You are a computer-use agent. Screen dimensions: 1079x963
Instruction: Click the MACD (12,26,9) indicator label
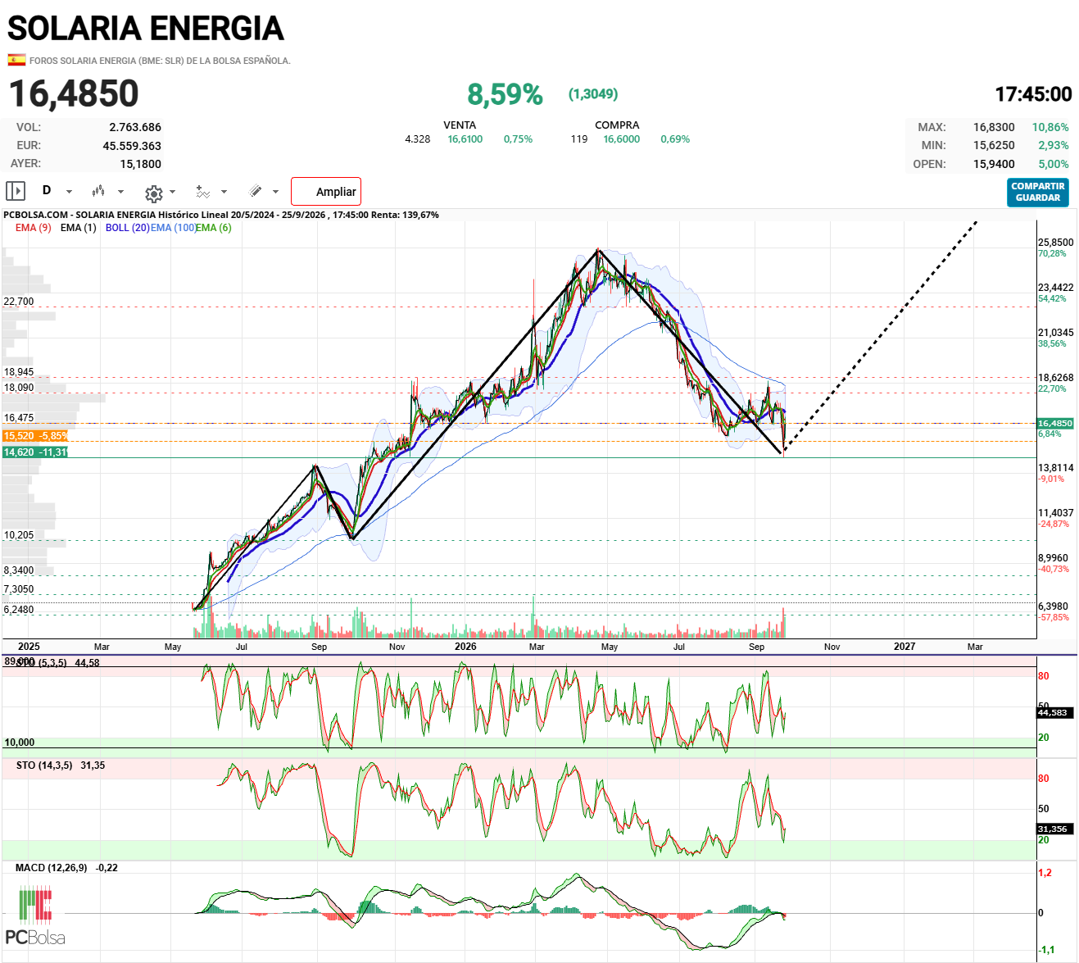(x=66, y=868)
